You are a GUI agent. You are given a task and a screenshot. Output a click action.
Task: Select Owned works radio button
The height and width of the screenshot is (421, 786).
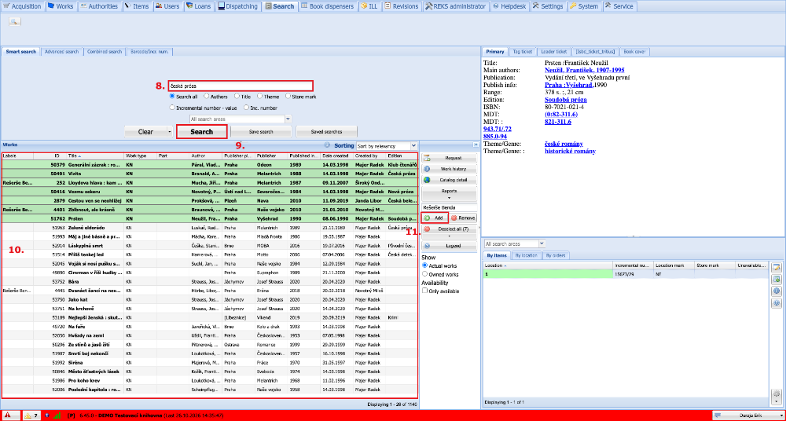(x=425, y=274)
